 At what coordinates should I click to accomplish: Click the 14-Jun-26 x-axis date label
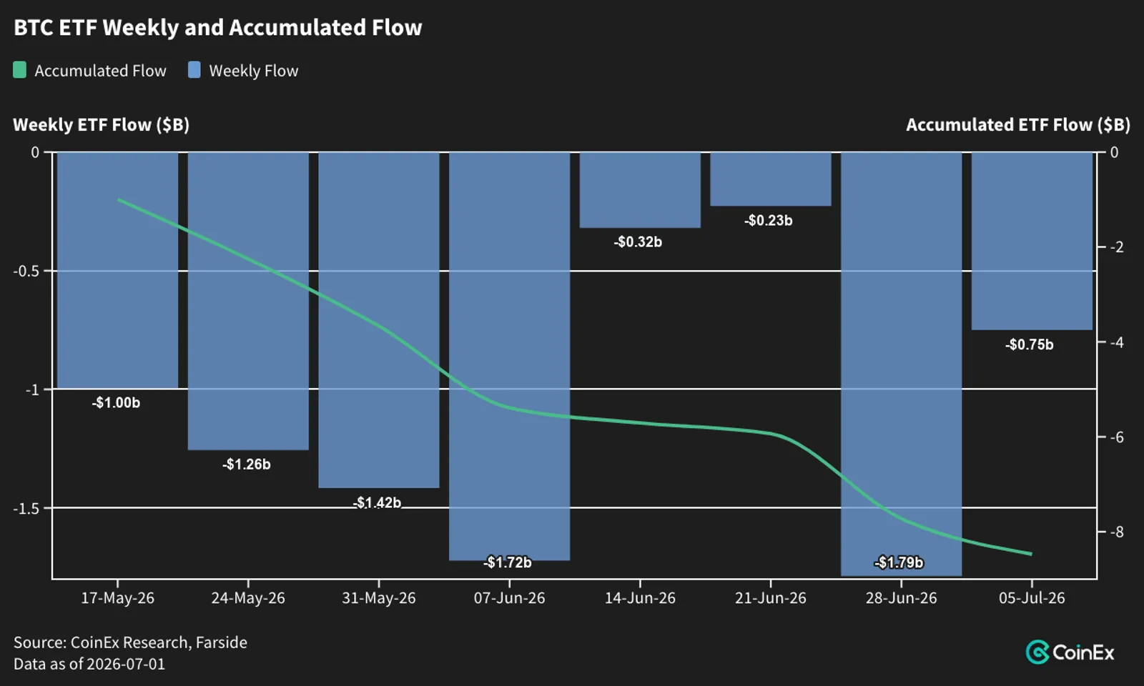(640, 598)
